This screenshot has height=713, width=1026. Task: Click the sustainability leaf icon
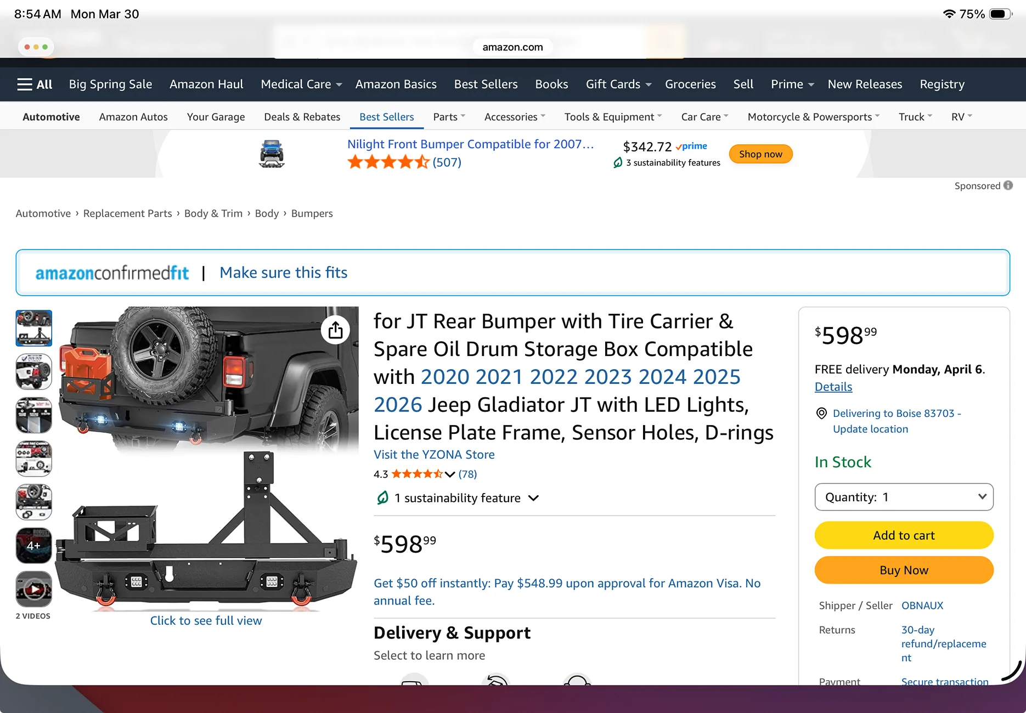coord(382,497)
